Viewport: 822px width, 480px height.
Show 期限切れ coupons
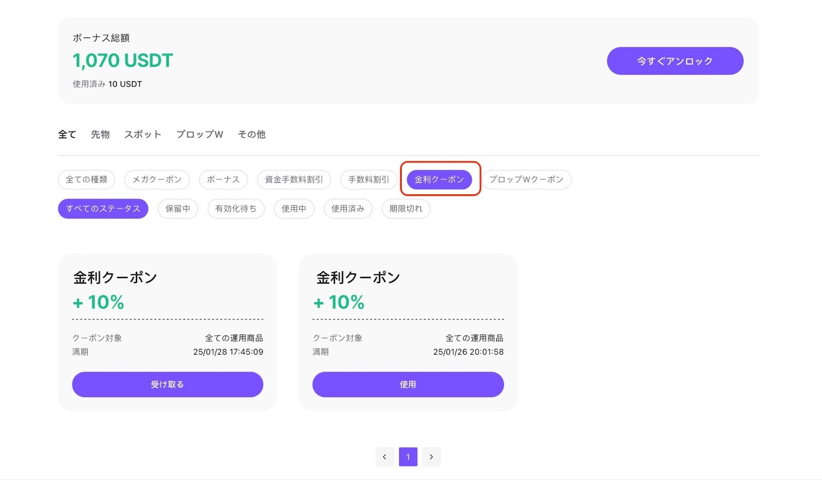click(406, 209)
